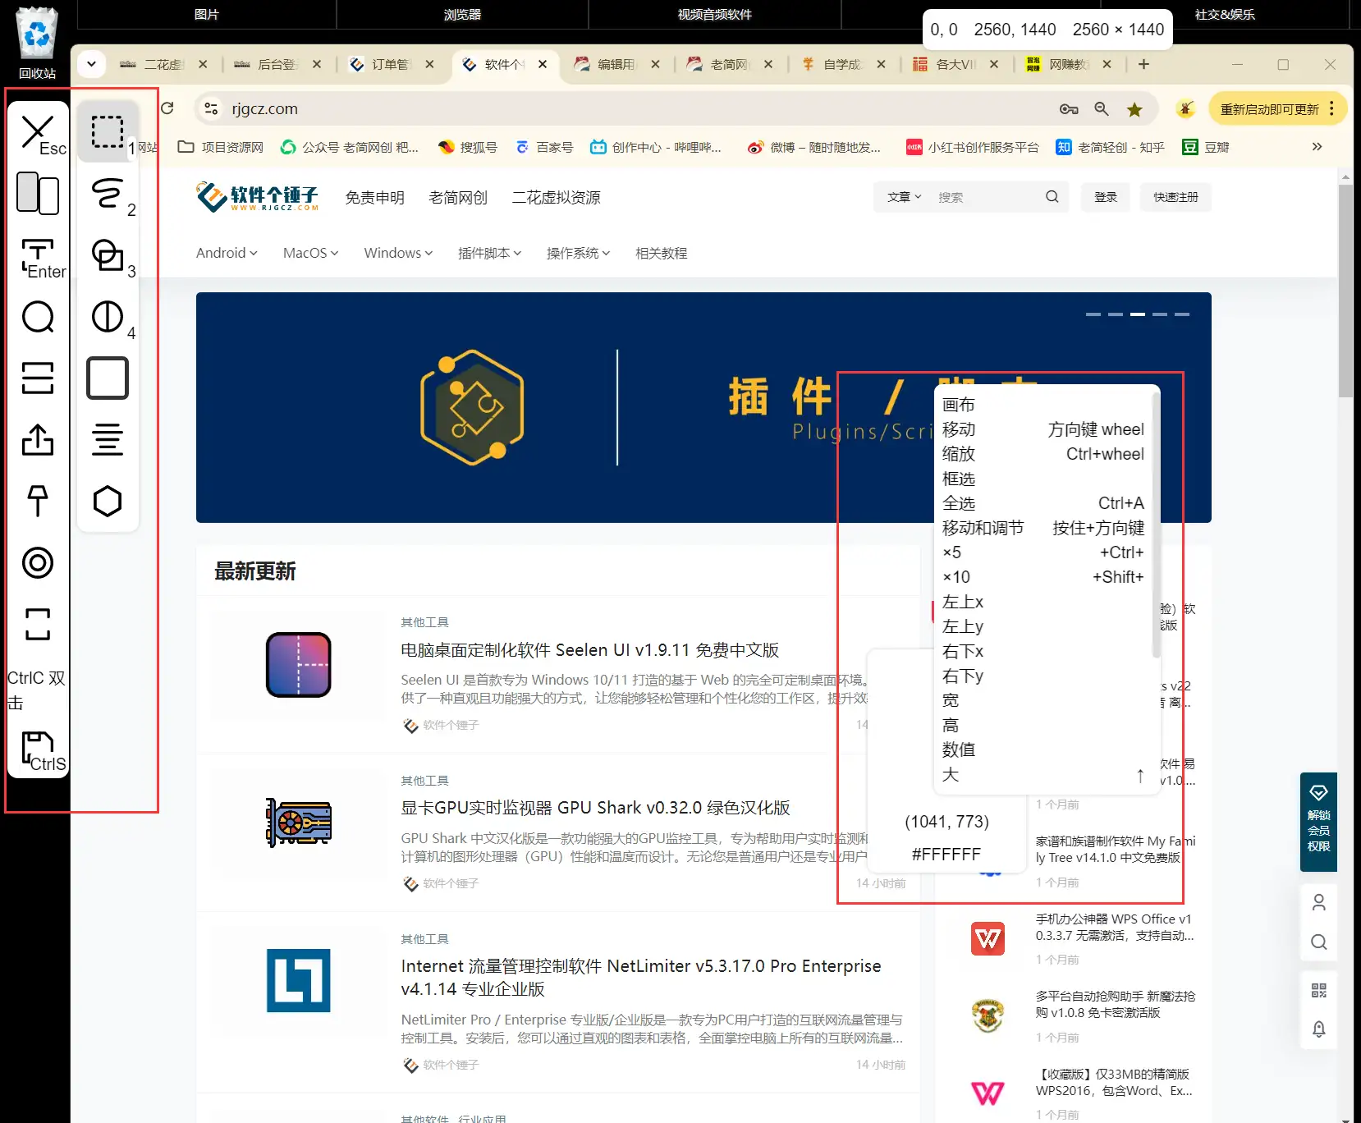Viewport: 1361px width, 1123px height.
Task: Switch to the 自学成 browser tab
Action: point(842,64)
